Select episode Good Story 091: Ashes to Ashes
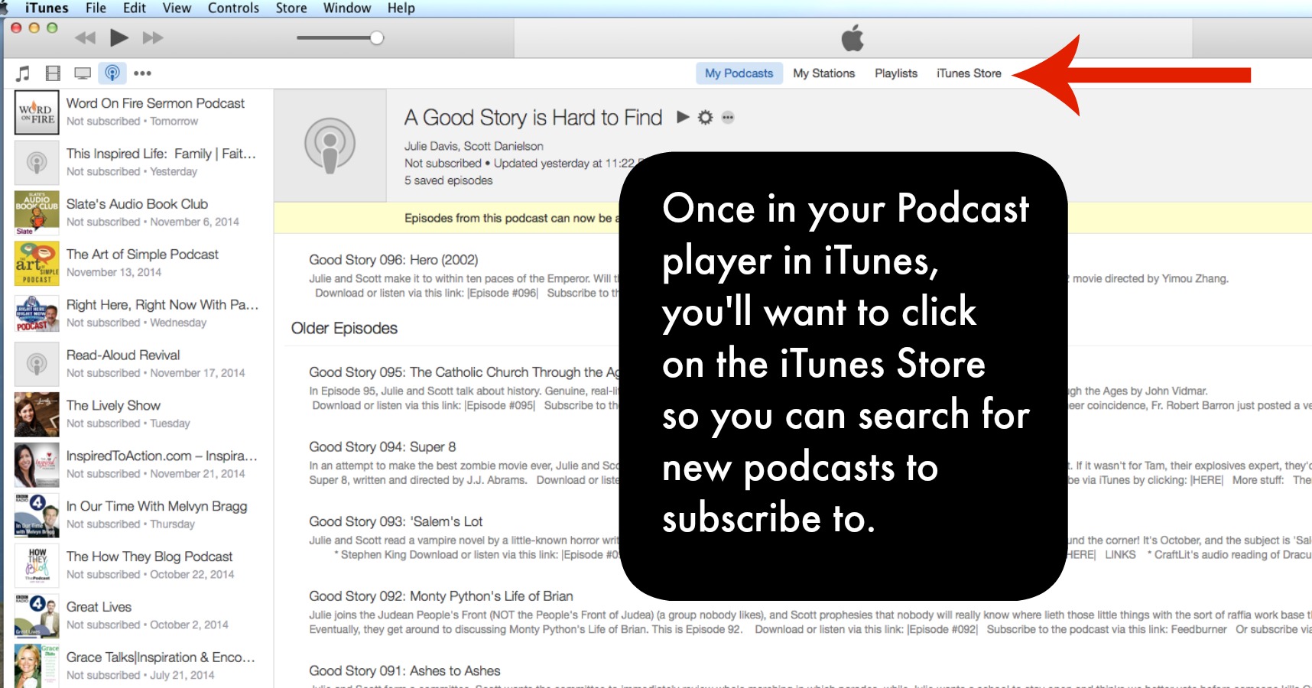Viewport: 1312px width, 688px height. [404, 671]
